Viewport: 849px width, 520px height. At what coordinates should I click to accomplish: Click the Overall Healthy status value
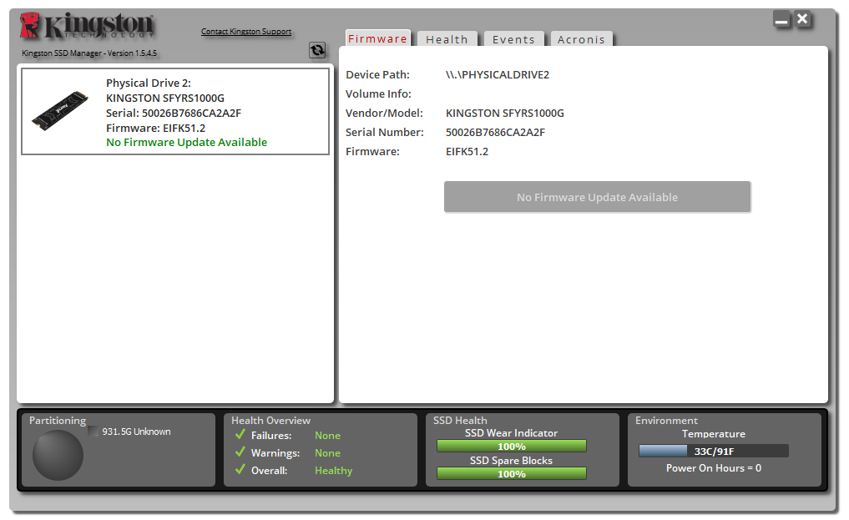click(334, 471)
